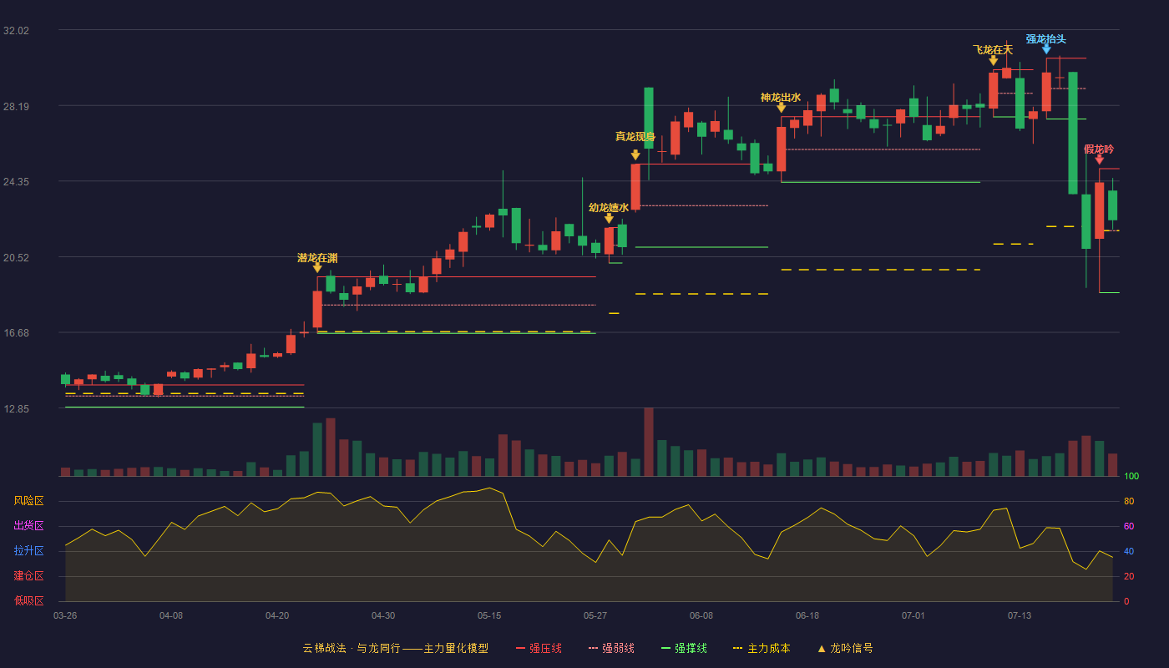The height and width of the screenshot is (668, 1169).
Task: Click the blue arrow under 强龙抬头
Action: click(x=1046, y=49)
